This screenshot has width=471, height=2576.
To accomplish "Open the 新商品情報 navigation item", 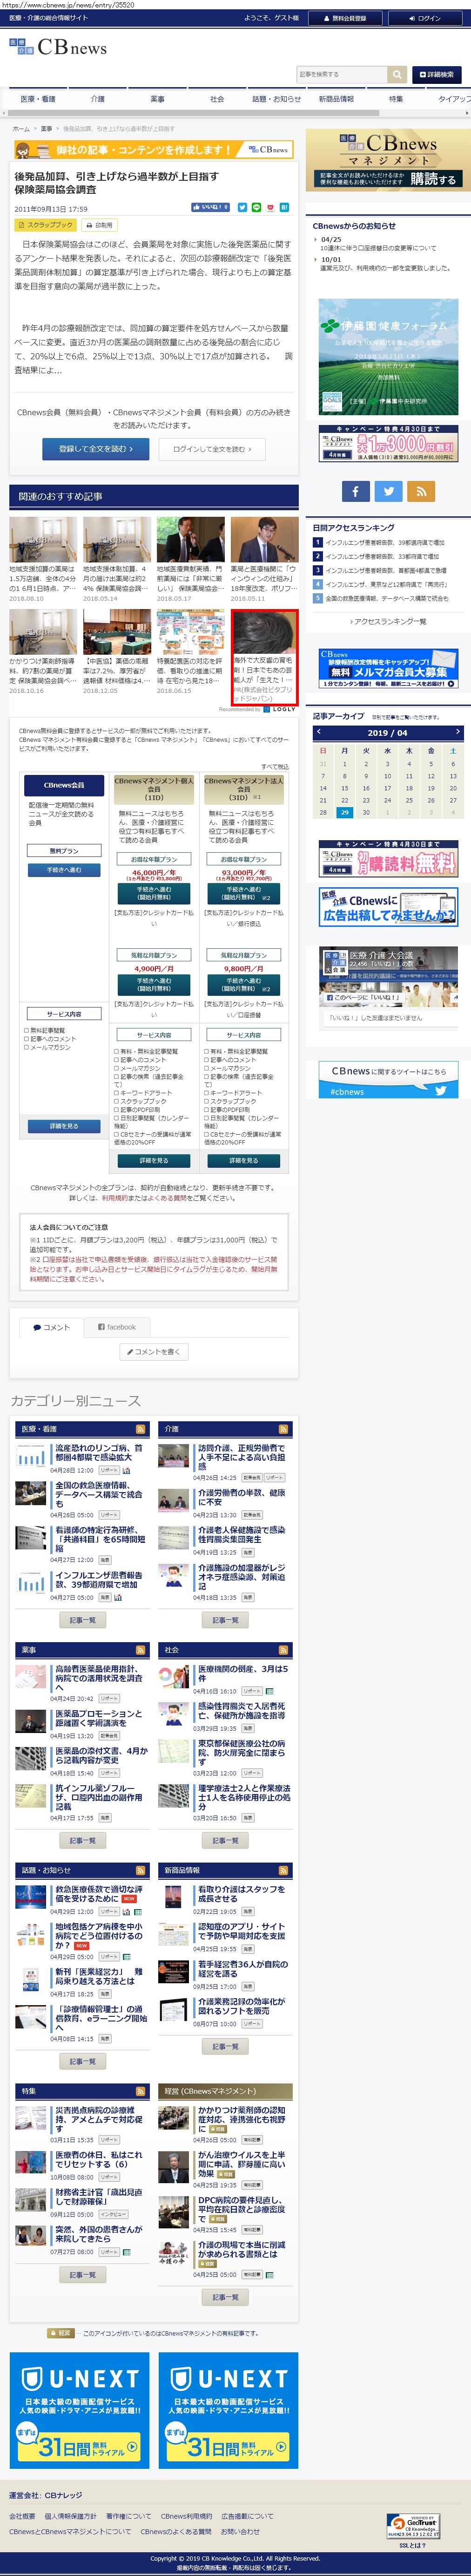I will [336, 99].
